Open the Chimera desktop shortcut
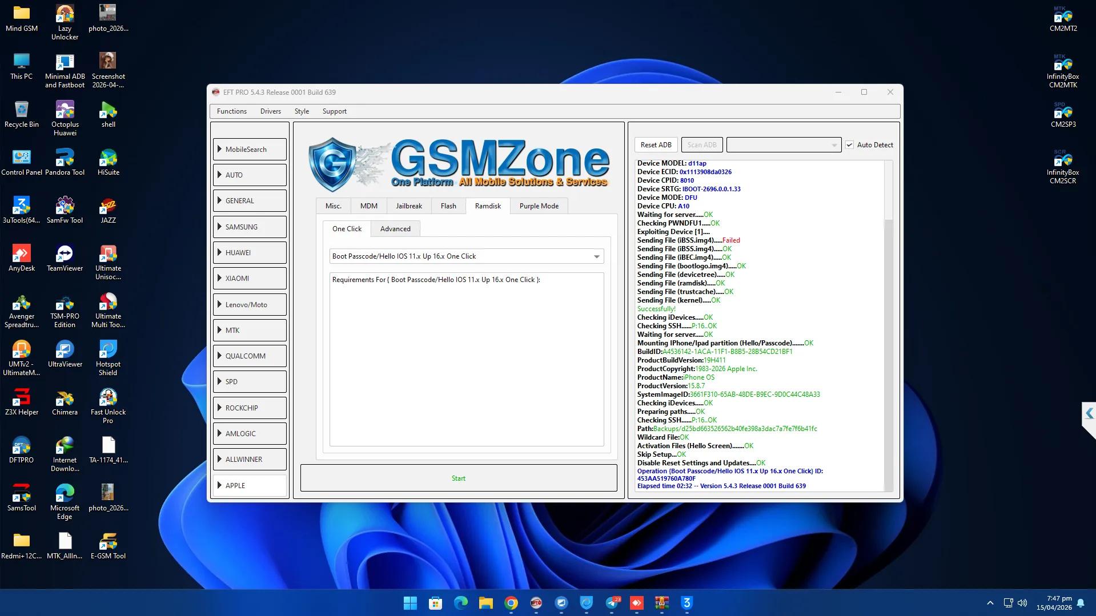Screen dimensions: 1096x616 tap(65, 398)
